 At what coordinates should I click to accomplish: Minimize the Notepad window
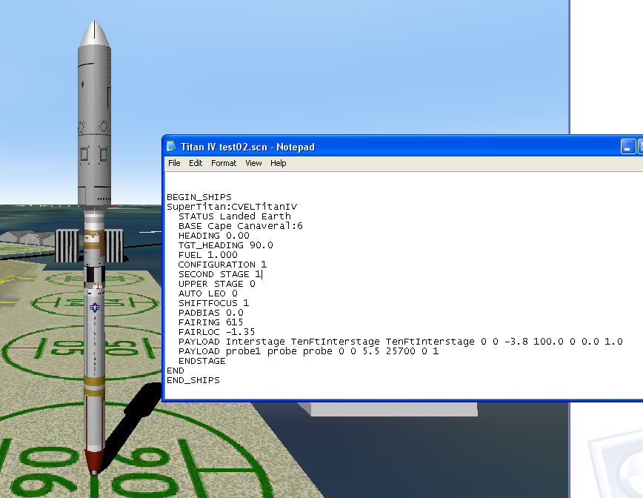pos(628,147)
